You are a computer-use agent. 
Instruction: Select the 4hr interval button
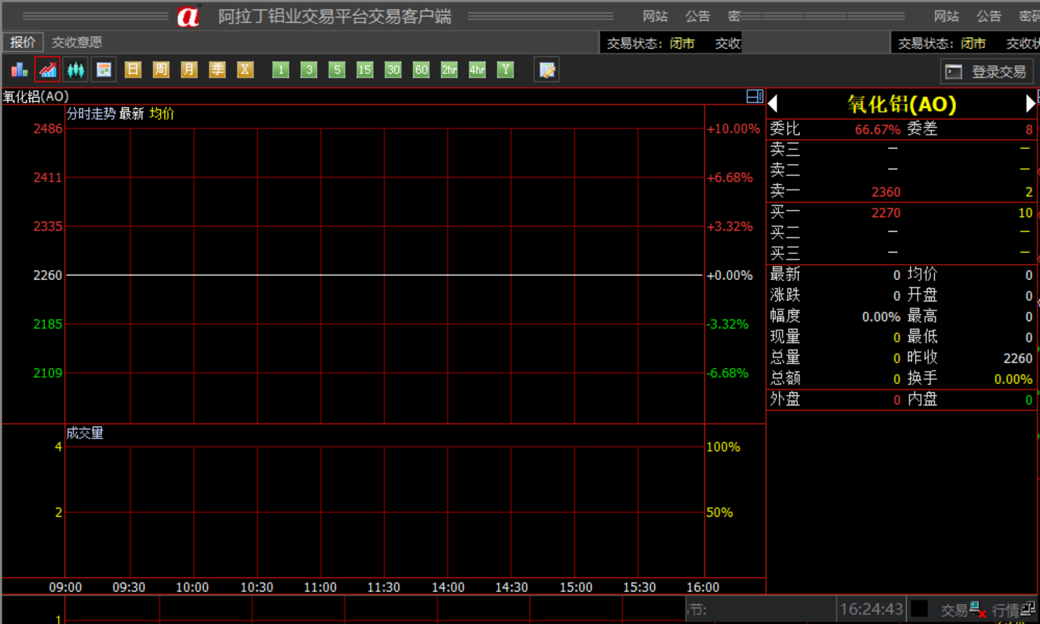coord(477,70)
